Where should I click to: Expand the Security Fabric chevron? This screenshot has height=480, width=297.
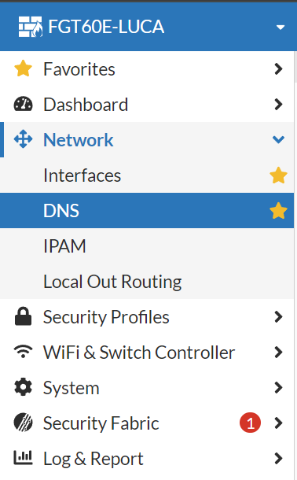click(278, 423)
